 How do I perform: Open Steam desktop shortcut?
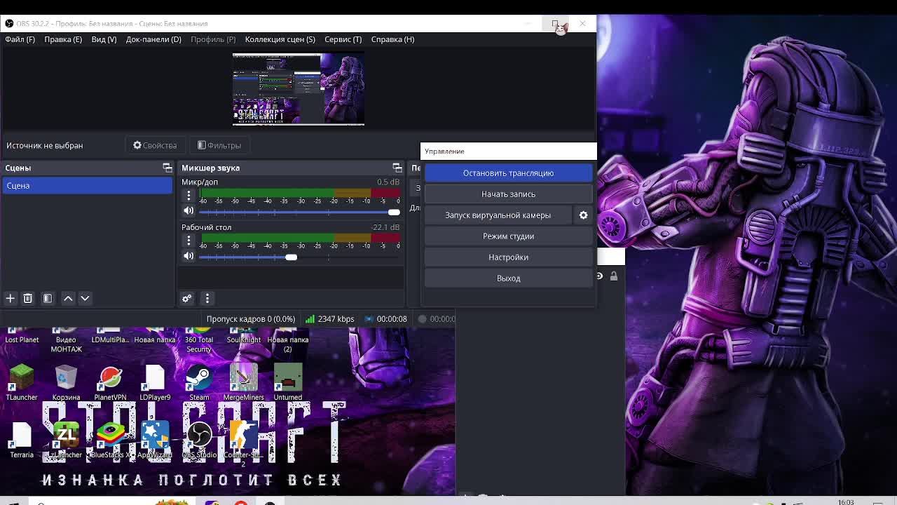tap(199, 382)
